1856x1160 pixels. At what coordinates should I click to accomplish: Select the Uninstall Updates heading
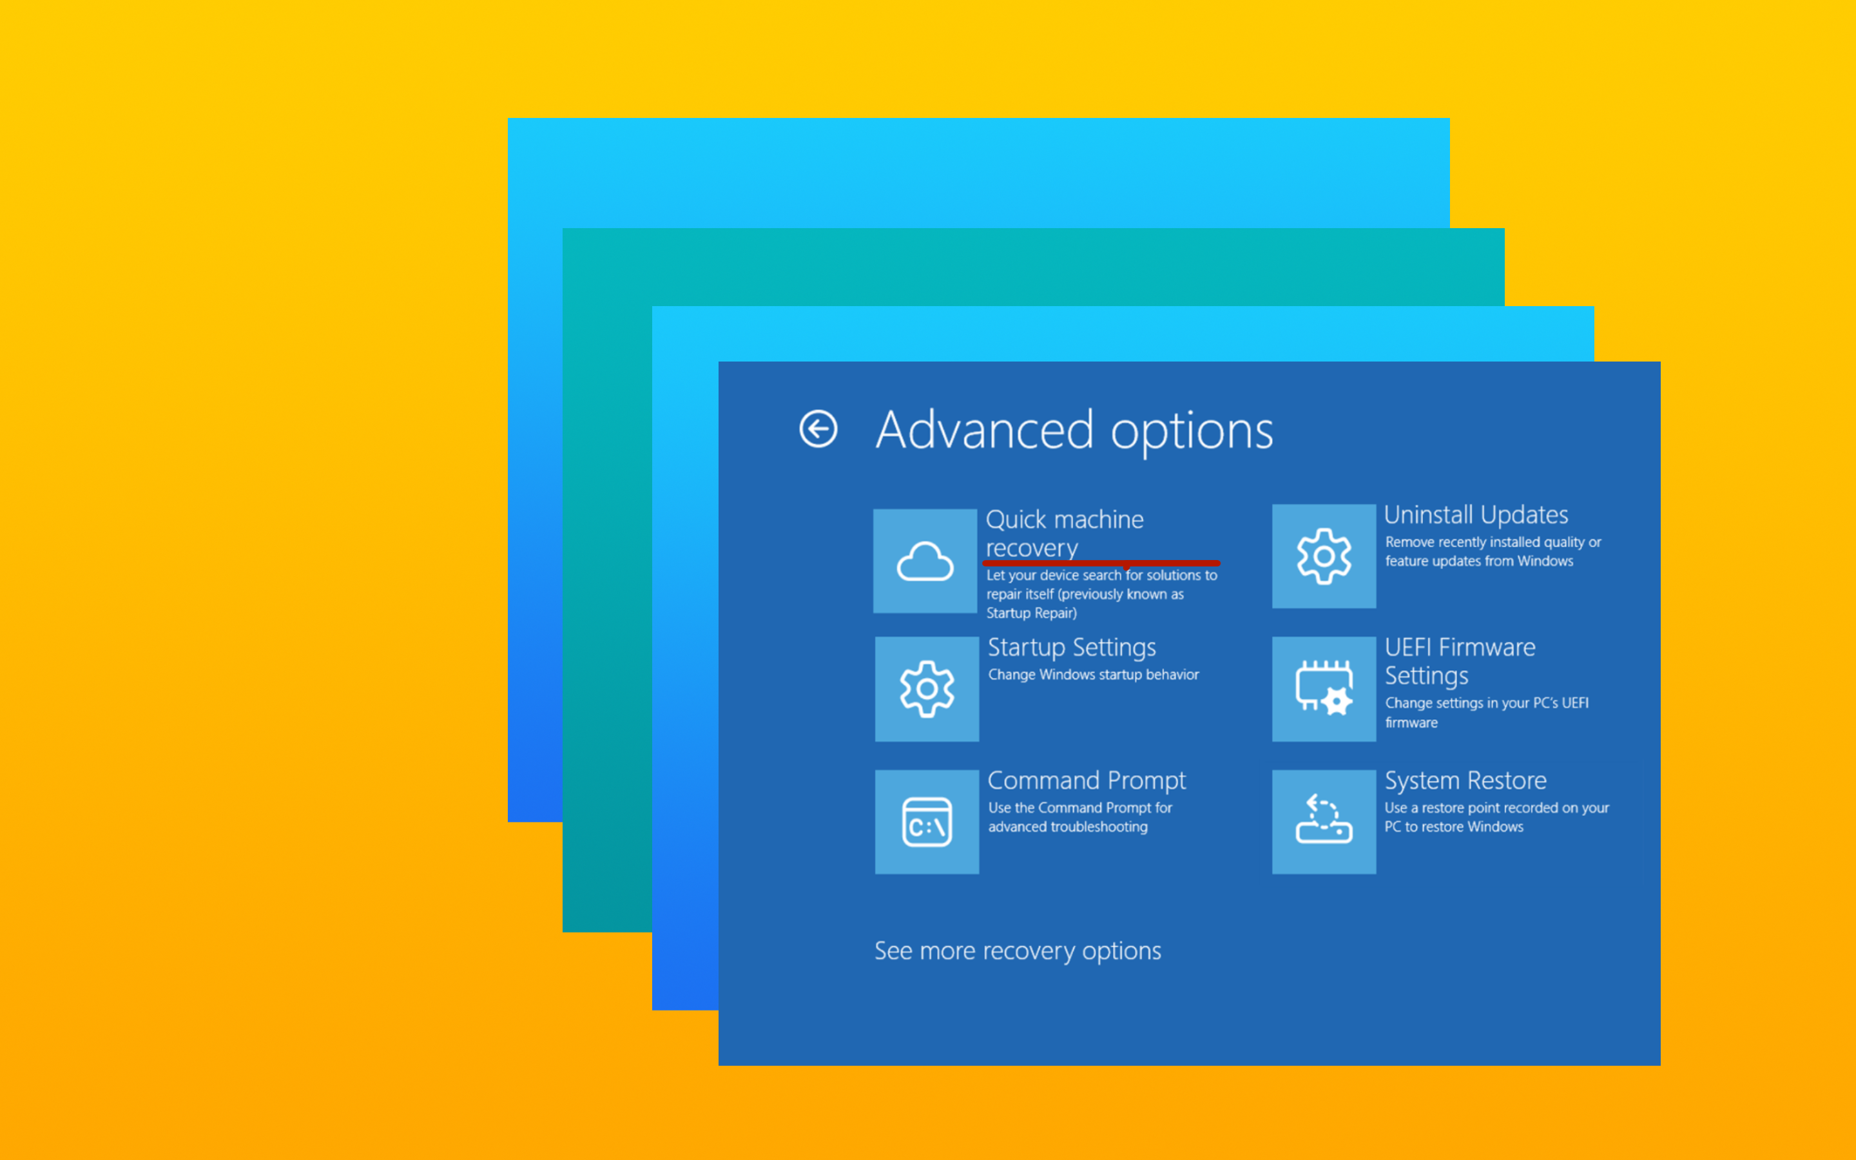(1476, 514)
